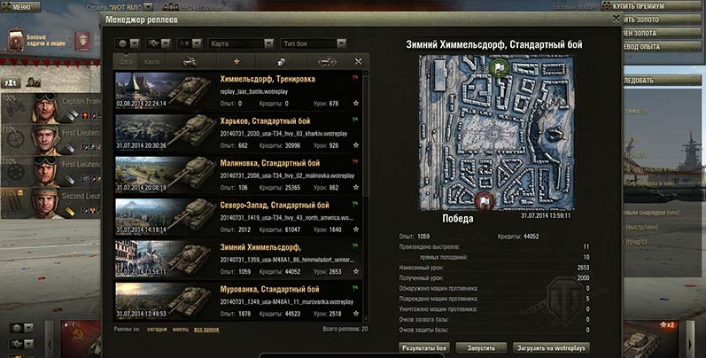This screenshot has width=706, height=358.
Task: Open the I-X tier filter dropdown
Action: coord(189,43)
